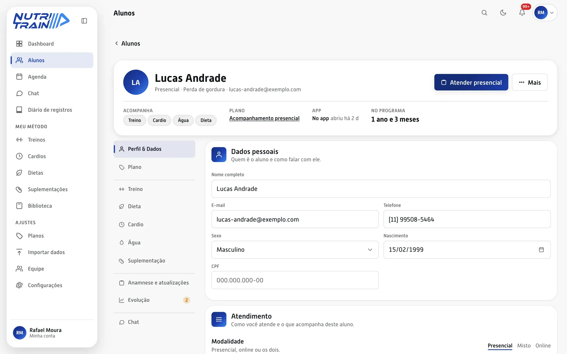Open Configurações gear item

coord(52,285)
